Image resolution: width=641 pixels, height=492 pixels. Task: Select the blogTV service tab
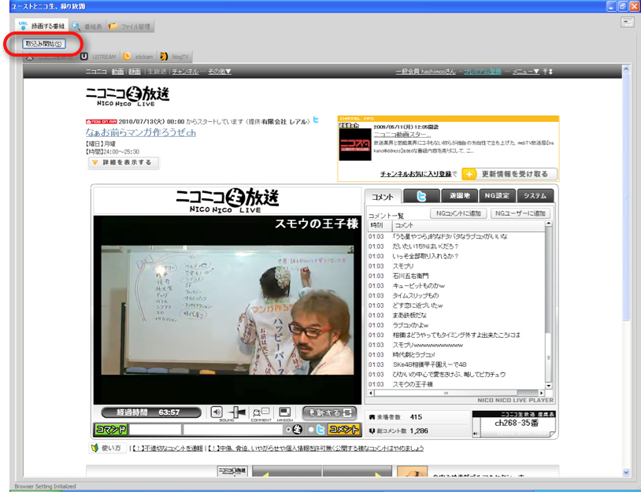click(175, 57)
